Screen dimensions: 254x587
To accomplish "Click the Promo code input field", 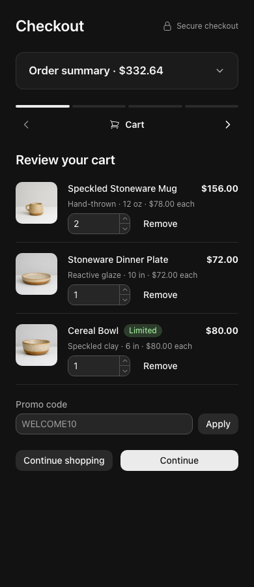I will tap(104, 424).
